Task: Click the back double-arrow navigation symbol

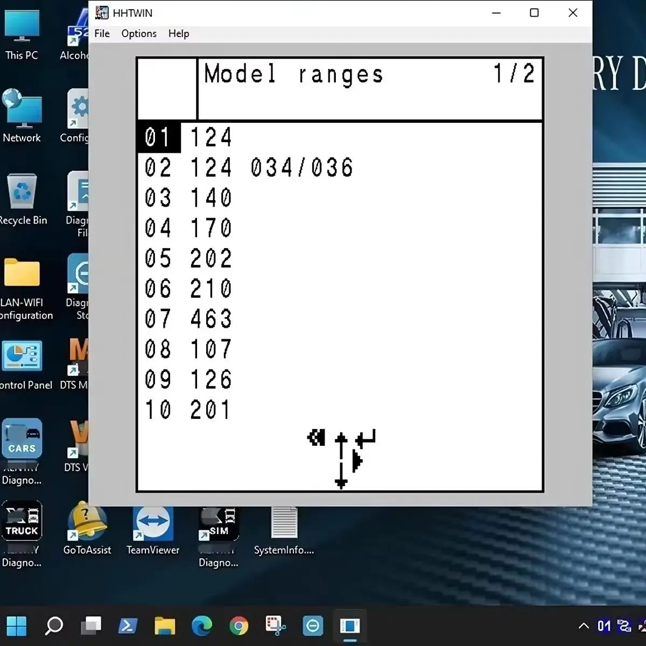Action: click(x=317, y=437)
